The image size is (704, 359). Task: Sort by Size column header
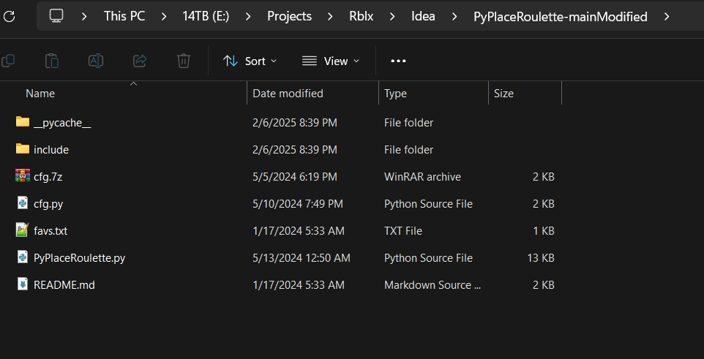click(503, 94)
